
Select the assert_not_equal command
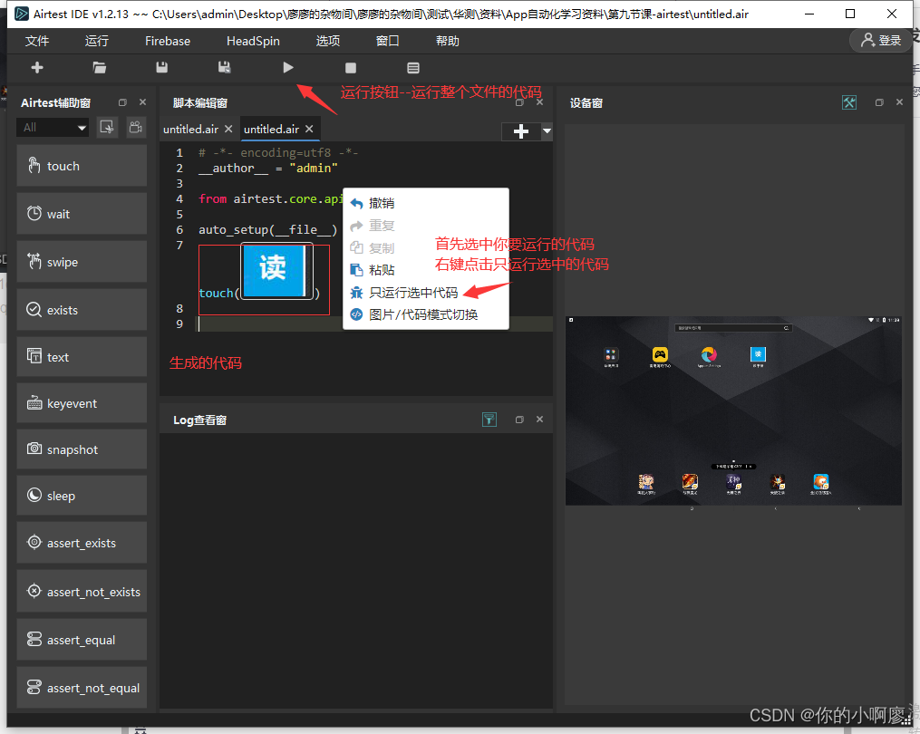82,688
